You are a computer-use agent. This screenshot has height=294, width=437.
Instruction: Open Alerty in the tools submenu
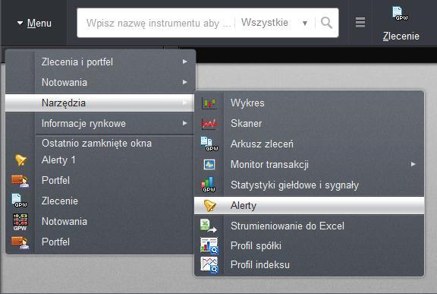click(310, 206)
